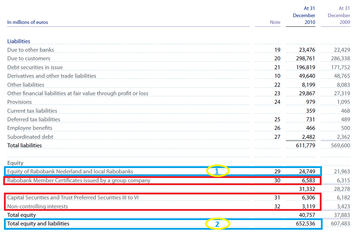This screenshot has height=234, width=357.
Task: Select the "Equity" section heading
Action: 15,163
